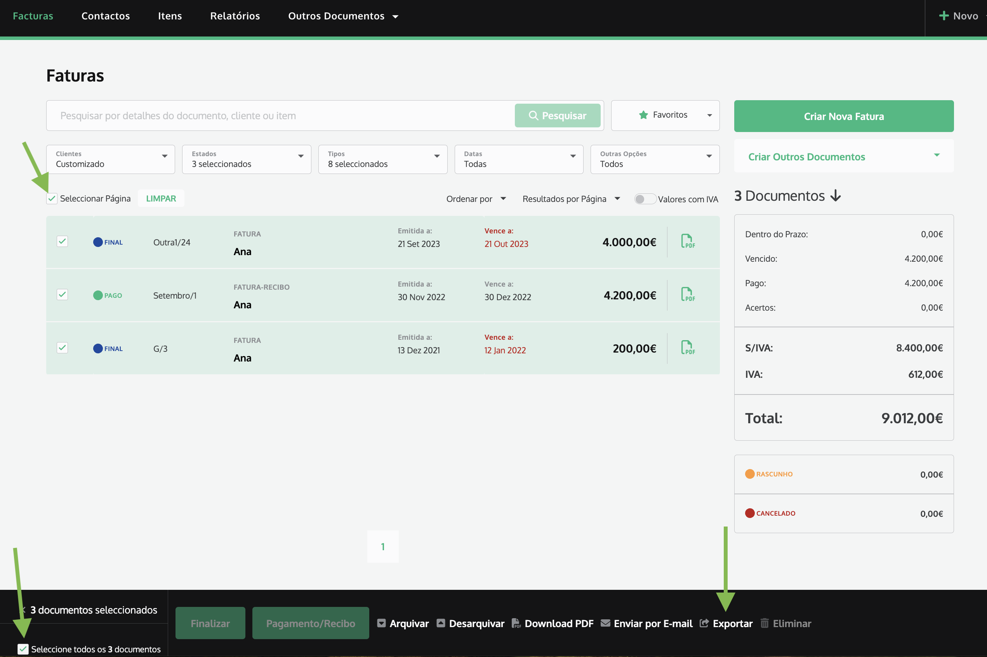Click the Exportar icon in bottom bar
Screen dimensions: 987x657
704,623
